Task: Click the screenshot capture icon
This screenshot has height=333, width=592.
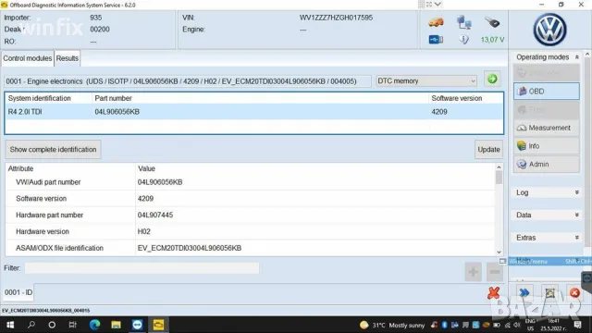Action: (549, 292)
